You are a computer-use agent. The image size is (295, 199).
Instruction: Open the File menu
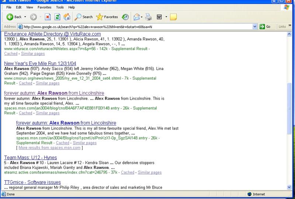(9, 7)
